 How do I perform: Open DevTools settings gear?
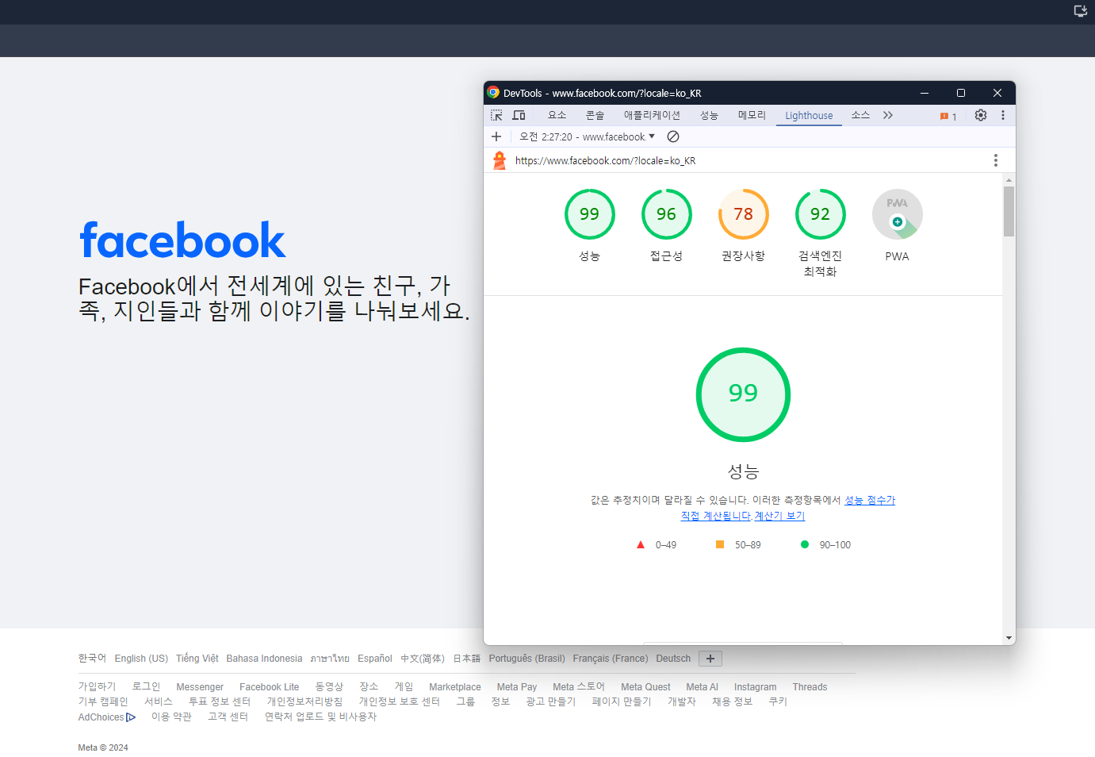[x=981, y=115]
